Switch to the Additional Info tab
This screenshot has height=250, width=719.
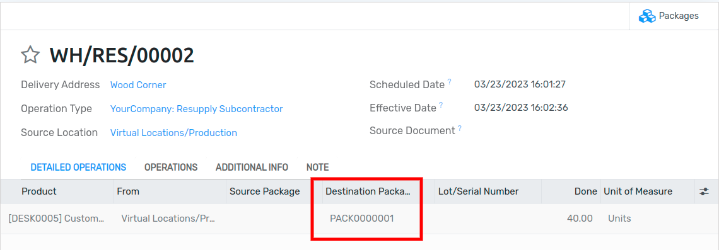click(252, 167)
